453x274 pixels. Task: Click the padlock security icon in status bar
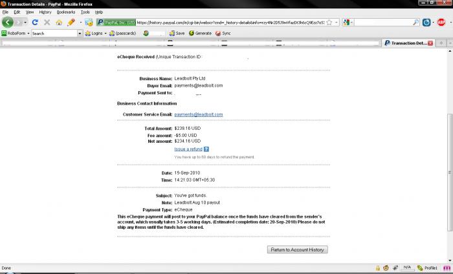(377, 268)
